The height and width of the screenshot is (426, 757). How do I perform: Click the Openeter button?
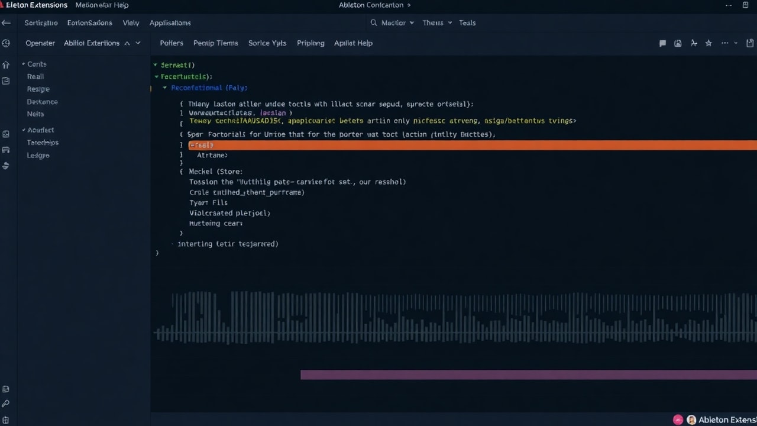[x=40, y=43]
